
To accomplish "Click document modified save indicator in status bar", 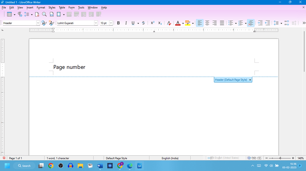I will [4, 158].
